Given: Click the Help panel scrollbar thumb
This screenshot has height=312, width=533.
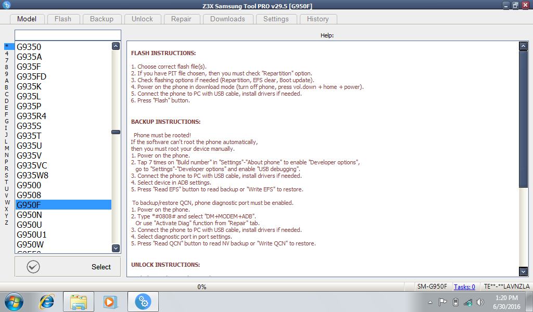Looking at the screenshot, I should [523, 119].
